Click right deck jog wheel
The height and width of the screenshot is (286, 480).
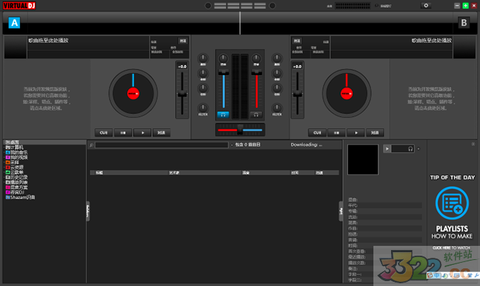coord(347,93)
